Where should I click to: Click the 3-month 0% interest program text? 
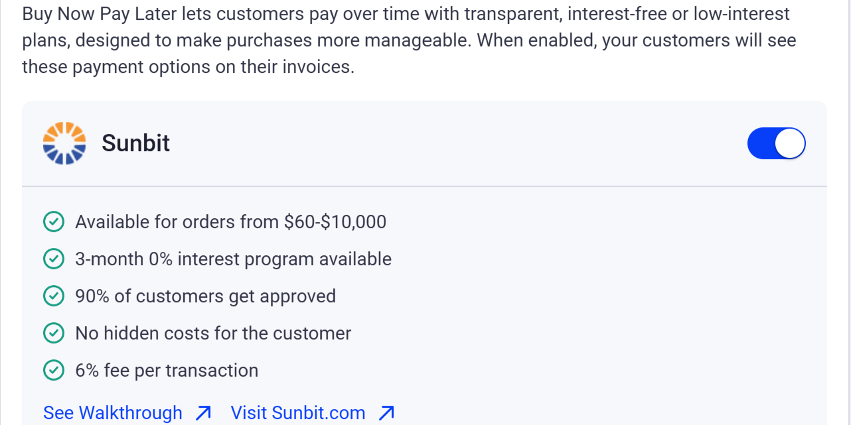click(234, 259)
